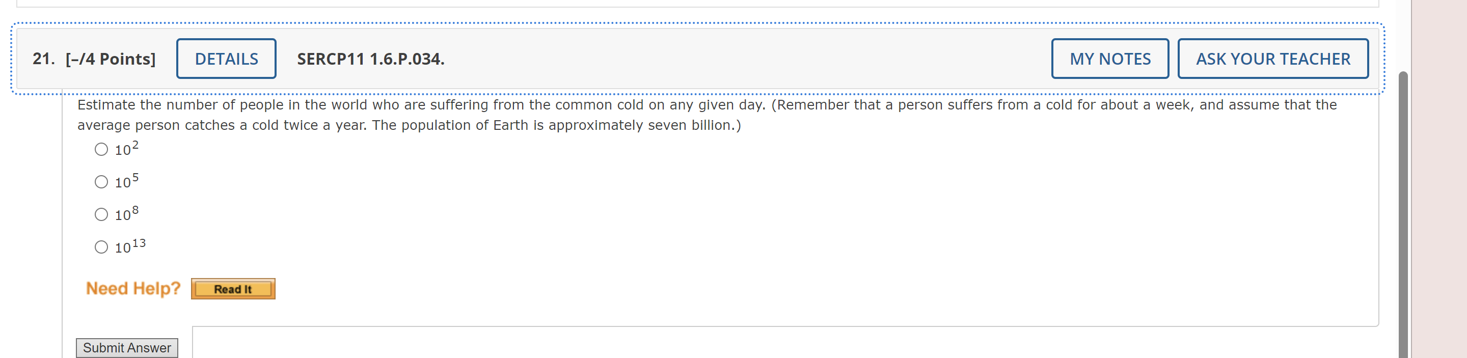1467x358 pixels.
Task: Select the 10^5 answer option
Action: [101, 182]
